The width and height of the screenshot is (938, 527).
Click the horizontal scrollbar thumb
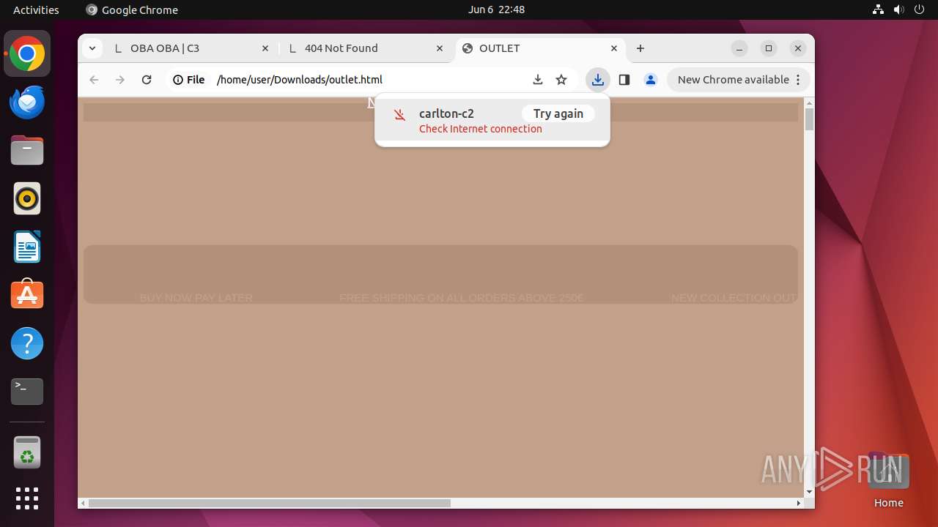270,503
